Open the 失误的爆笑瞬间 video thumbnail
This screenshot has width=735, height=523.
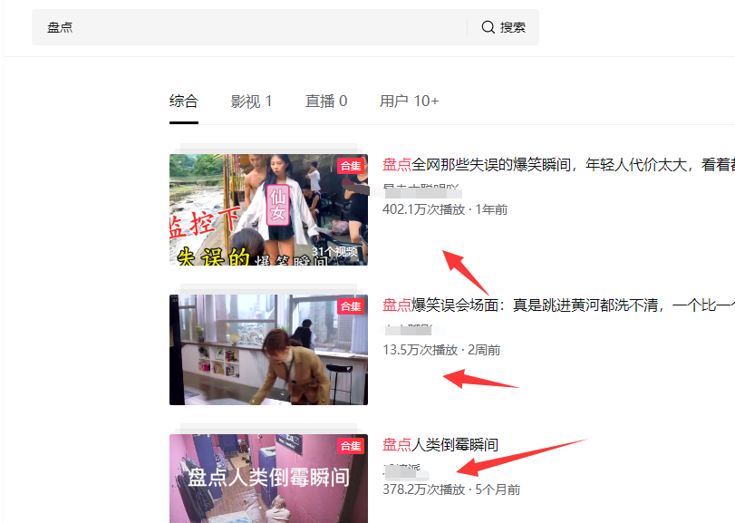coord(268,209)
